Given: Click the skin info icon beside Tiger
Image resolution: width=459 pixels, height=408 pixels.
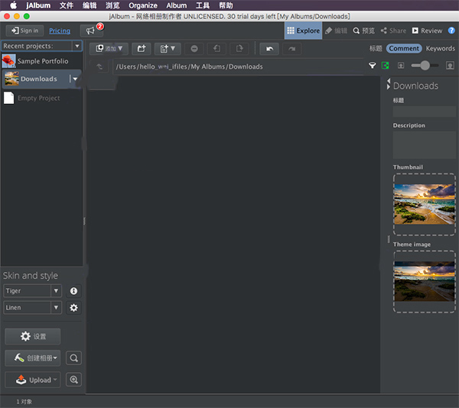Looking at the screenshot, I should tap(73, 291).
